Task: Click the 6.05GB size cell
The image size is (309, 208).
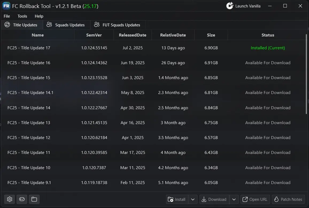Action: [211, 182]
